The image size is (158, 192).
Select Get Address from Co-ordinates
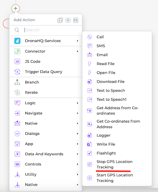pos(117,111)
